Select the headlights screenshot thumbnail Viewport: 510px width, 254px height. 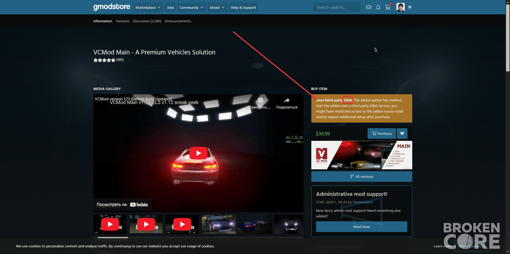click(289, 224)
